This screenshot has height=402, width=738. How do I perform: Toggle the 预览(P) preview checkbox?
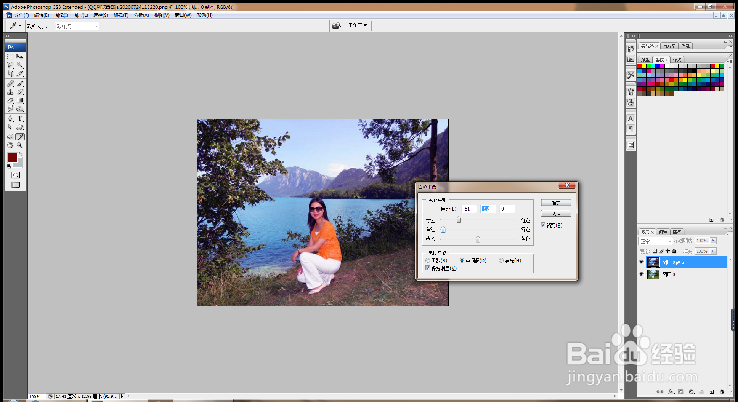tap(543, 225)
